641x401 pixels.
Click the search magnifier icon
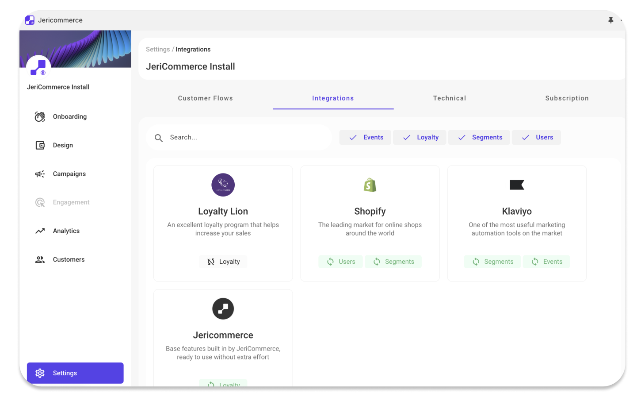[x=159, y=138]
